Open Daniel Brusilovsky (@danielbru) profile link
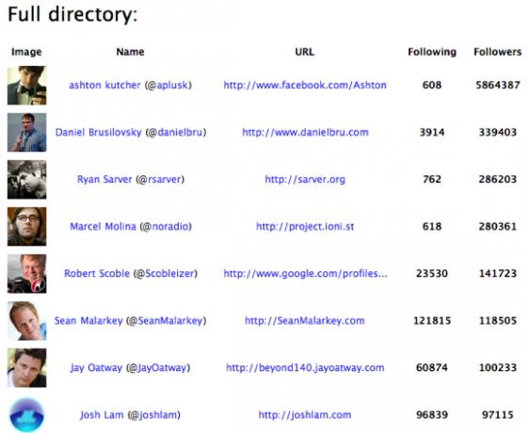The height and width of the screenshot is (433, 529). point(131,133)
